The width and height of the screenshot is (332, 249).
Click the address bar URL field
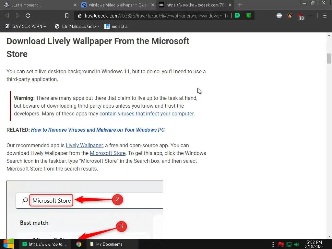pyautogui.click(x=157, y=16)
